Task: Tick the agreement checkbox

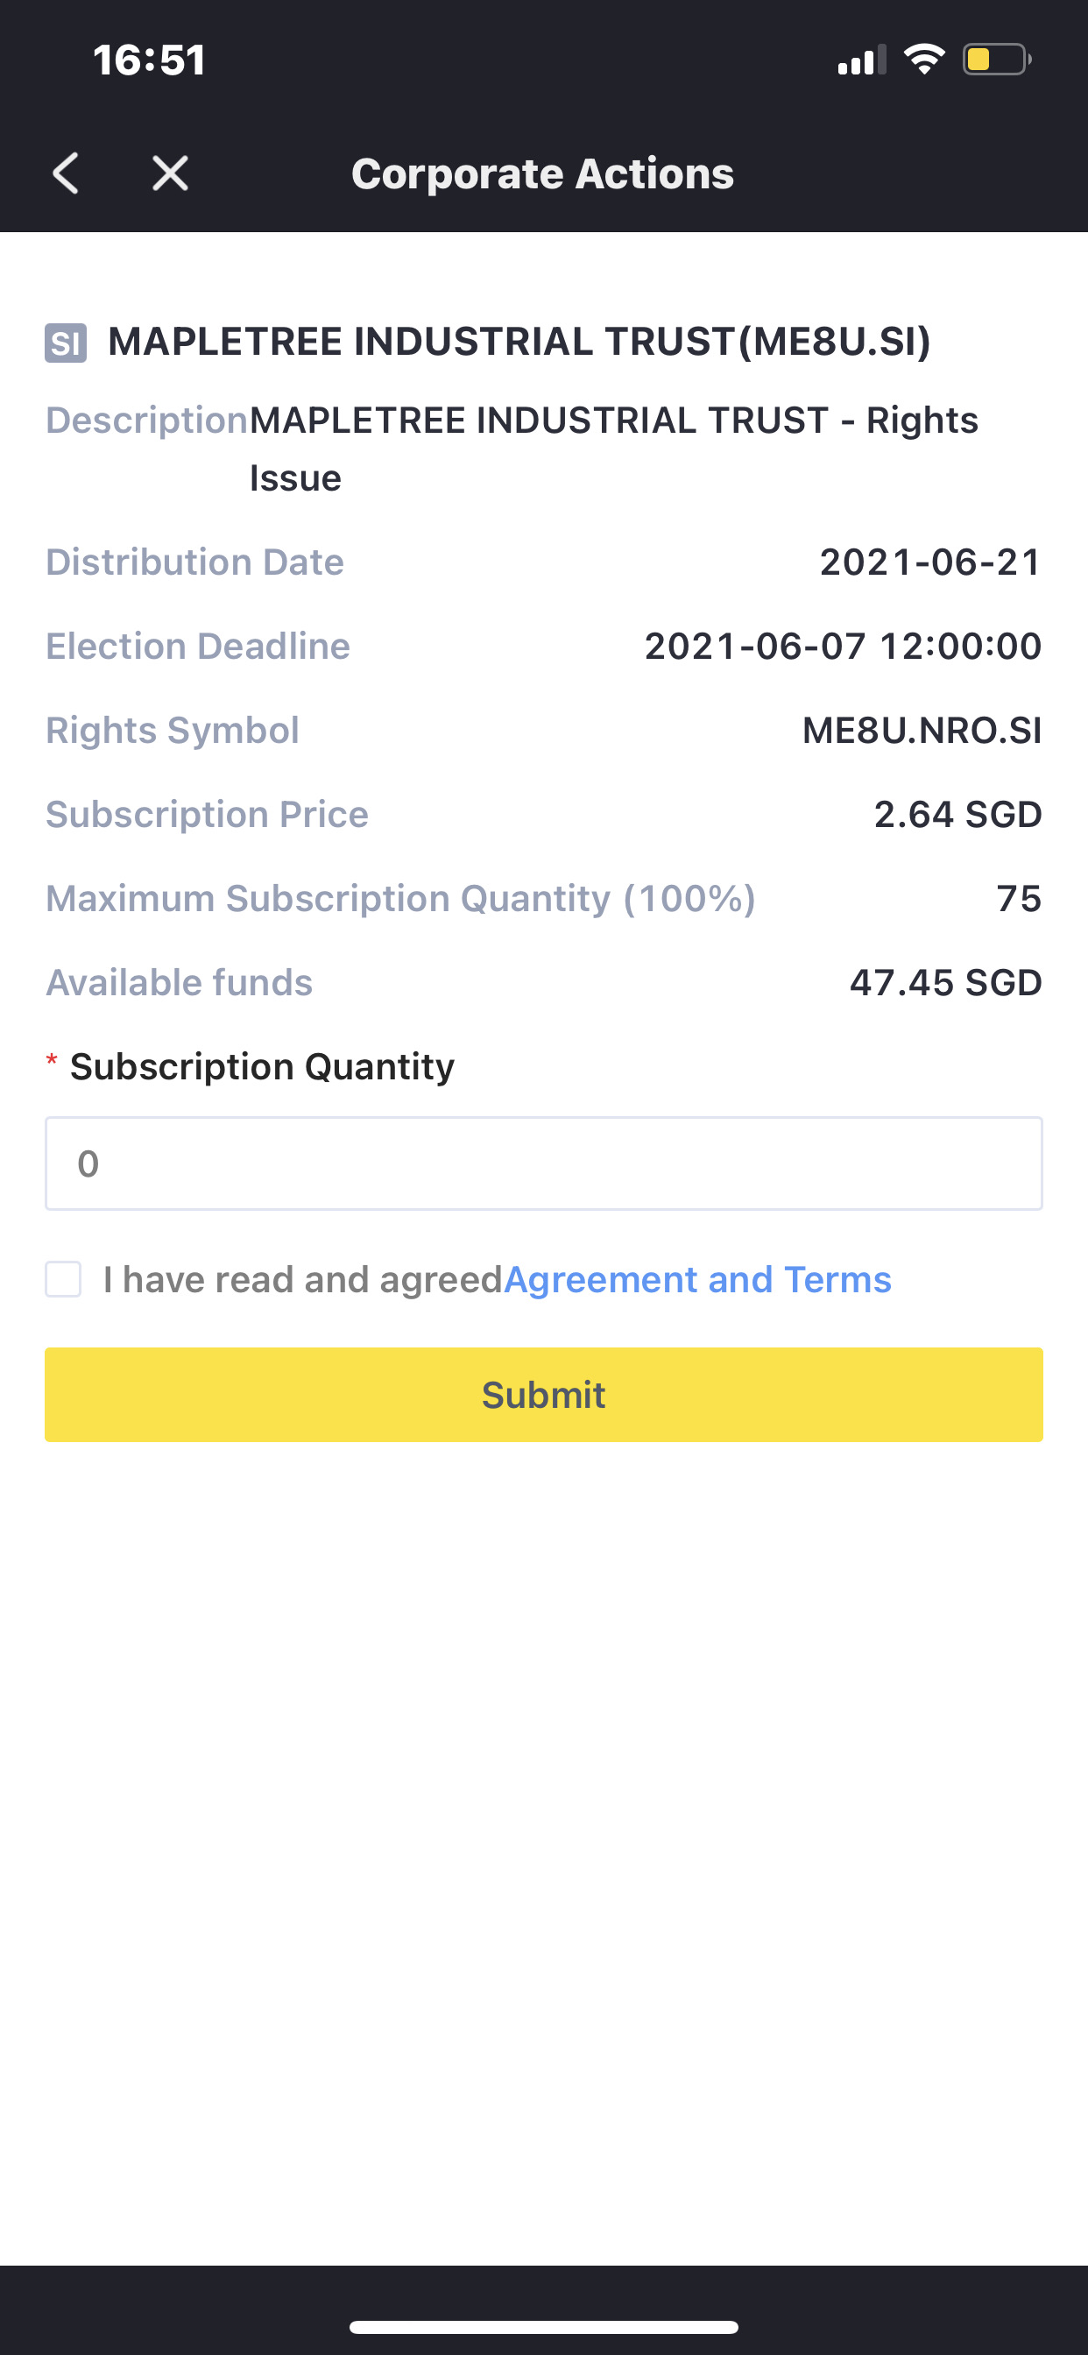Action: [x=64, y=1279]
